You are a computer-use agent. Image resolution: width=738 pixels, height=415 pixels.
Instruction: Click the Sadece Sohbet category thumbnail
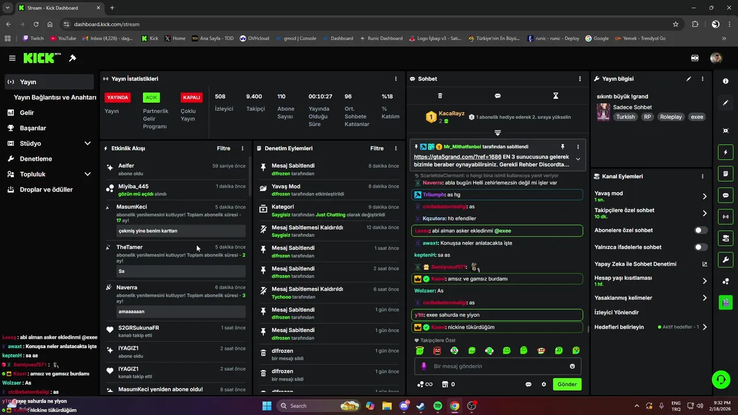(x=603, y=112)
